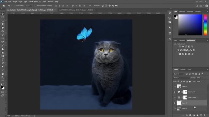Select the Pen tool
Viewport: 209px width, 117px height.
tap(3, 63)
